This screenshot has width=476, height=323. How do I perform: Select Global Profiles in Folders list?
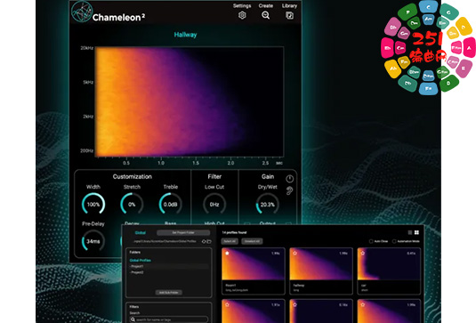pos(140,260)
